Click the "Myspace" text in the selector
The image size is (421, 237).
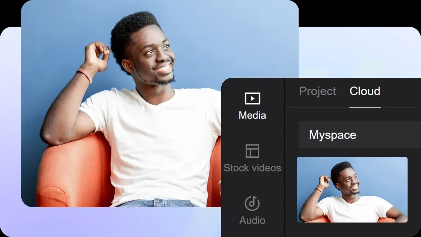pos(333,135)
